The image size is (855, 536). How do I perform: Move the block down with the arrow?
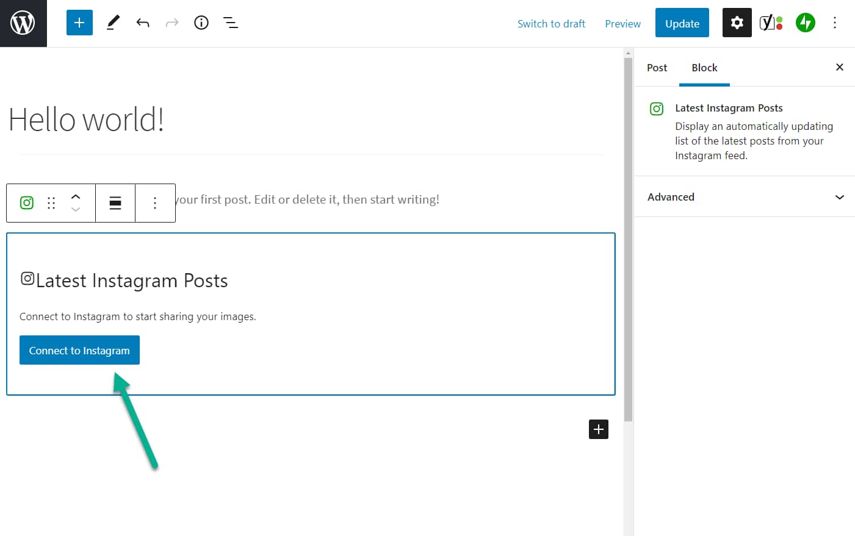point(76,210)
